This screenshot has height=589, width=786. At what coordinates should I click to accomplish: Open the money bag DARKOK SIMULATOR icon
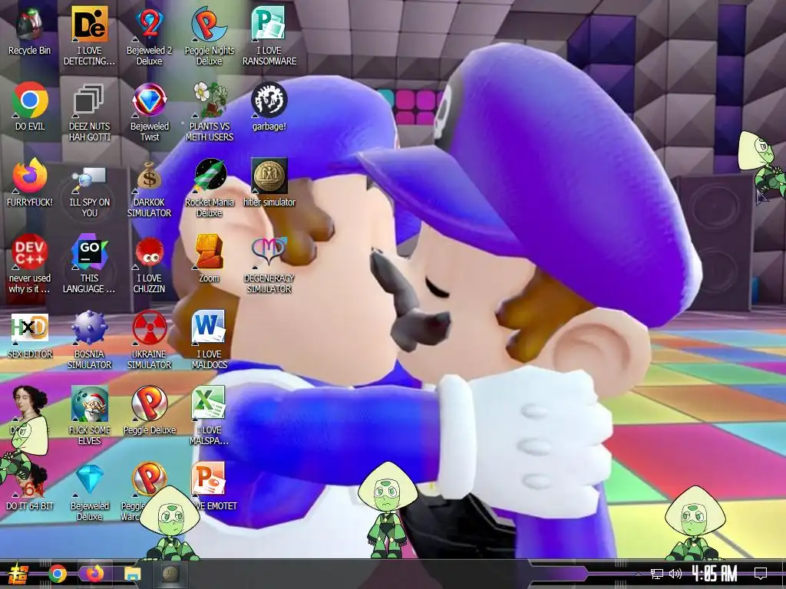click(x=150, y=176)
